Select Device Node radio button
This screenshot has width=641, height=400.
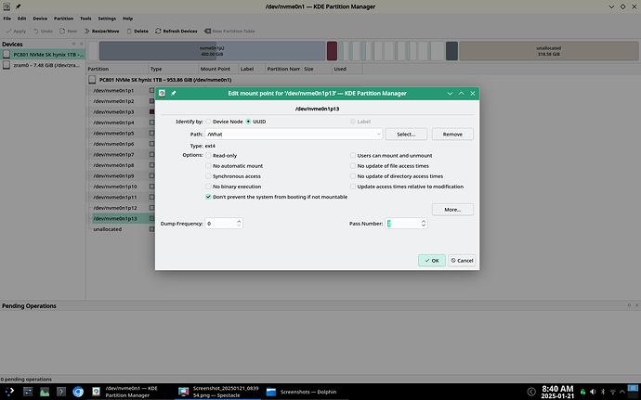tap(208, 122)
